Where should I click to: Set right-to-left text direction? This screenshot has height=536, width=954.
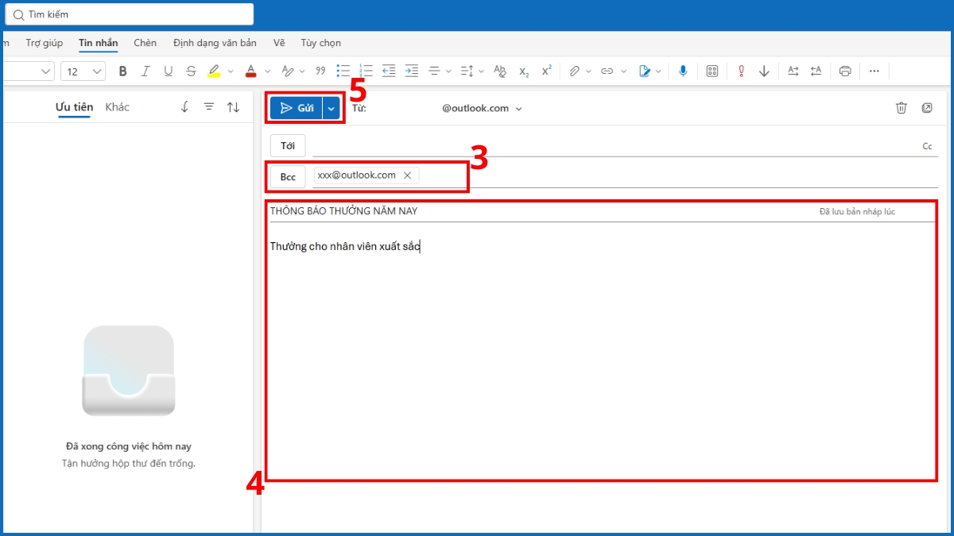[x=816, y=71]
